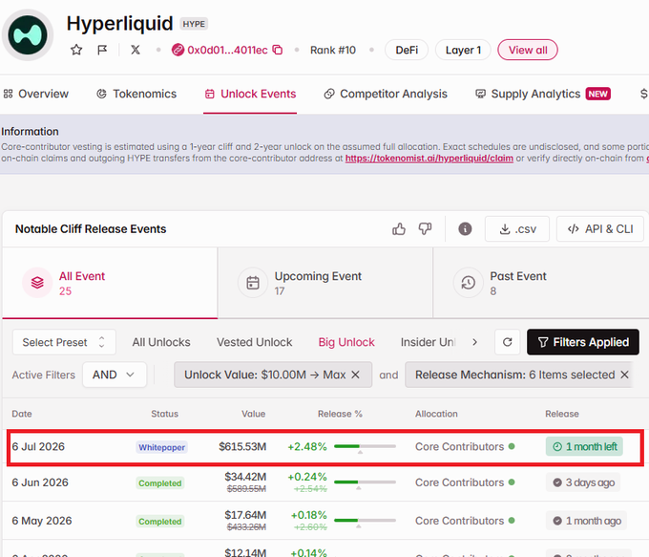
Task: Choose the All Unlocks preset
Action: (161, 342)
